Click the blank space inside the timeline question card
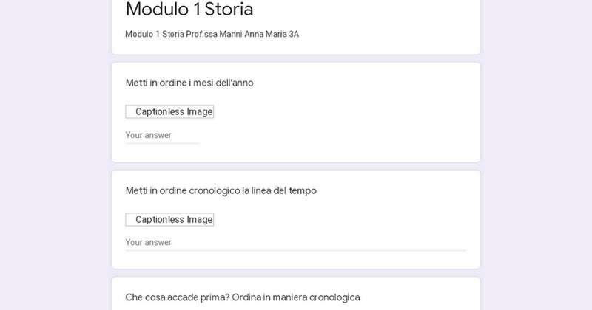Viewport: 592px width, 310px height. tap(355, 219)
